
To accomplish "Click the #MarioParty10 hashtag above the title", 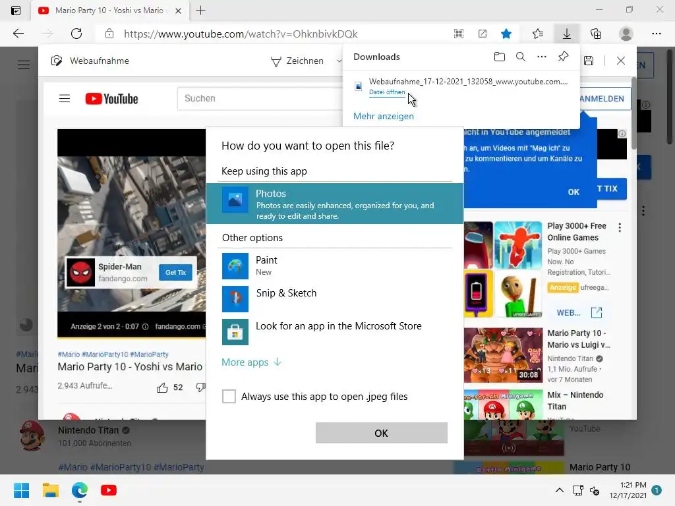I will pos(105,354).
